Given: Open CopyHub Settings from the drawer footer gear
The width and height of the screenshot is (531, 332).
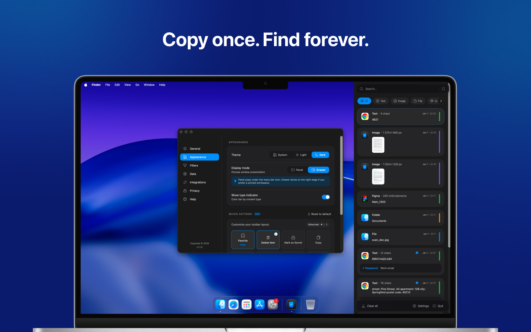Looking at the screenshot, I should click(420, 306).
